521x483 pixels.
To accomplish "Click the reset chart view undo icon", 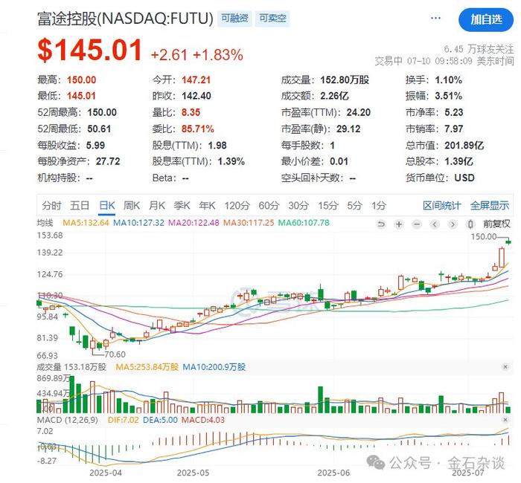I will 381,224.
